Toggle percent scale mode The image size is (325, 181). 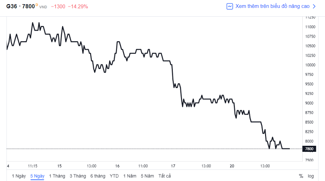pyautogui.click(x=301, y=176)
